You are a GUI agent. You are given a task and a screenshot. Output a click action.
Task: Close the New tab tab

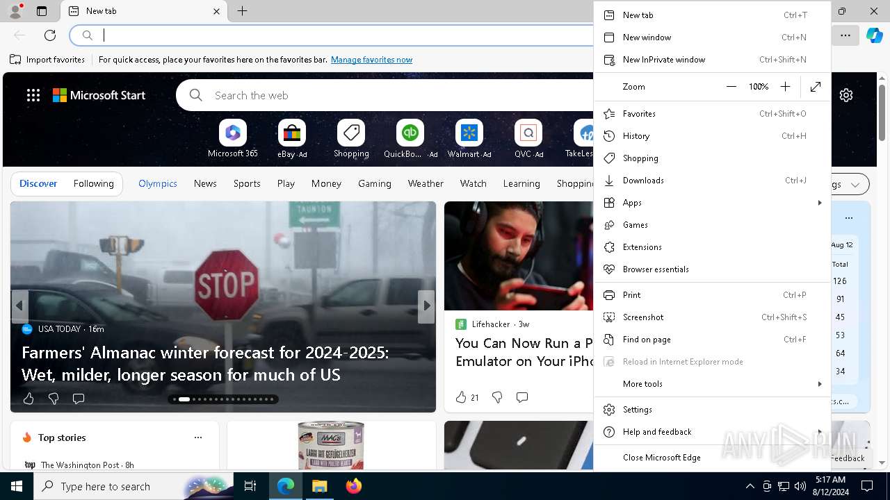(216, 11)
